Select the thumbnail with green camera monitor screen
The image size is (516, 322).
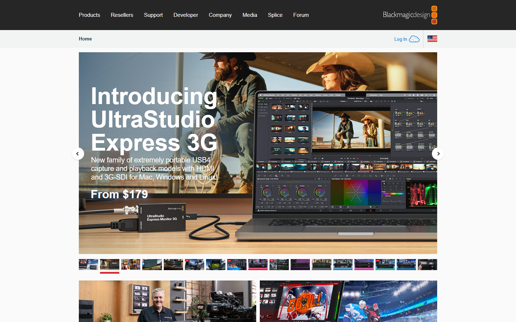coord(216,264)
